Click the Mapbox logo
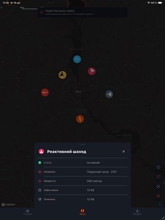 click(x=8, y=204)
